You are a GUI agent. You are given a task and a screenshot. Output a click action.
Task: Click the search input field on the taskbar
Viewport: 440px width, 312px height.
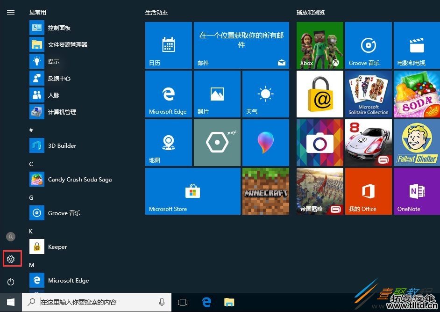(93, 302)
